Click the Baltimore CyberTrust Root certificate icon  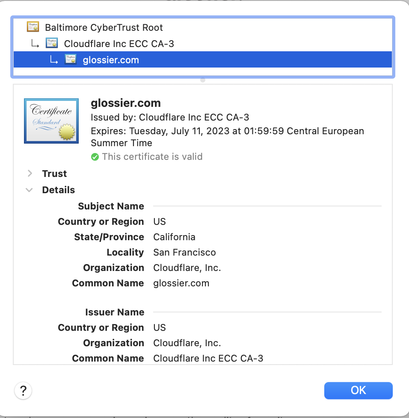pos(33,27)
